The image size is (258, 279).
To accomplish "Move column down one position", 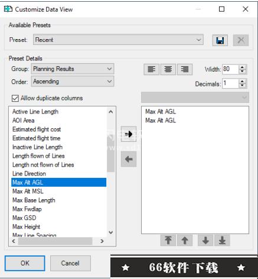I will [x=205, y=241].
